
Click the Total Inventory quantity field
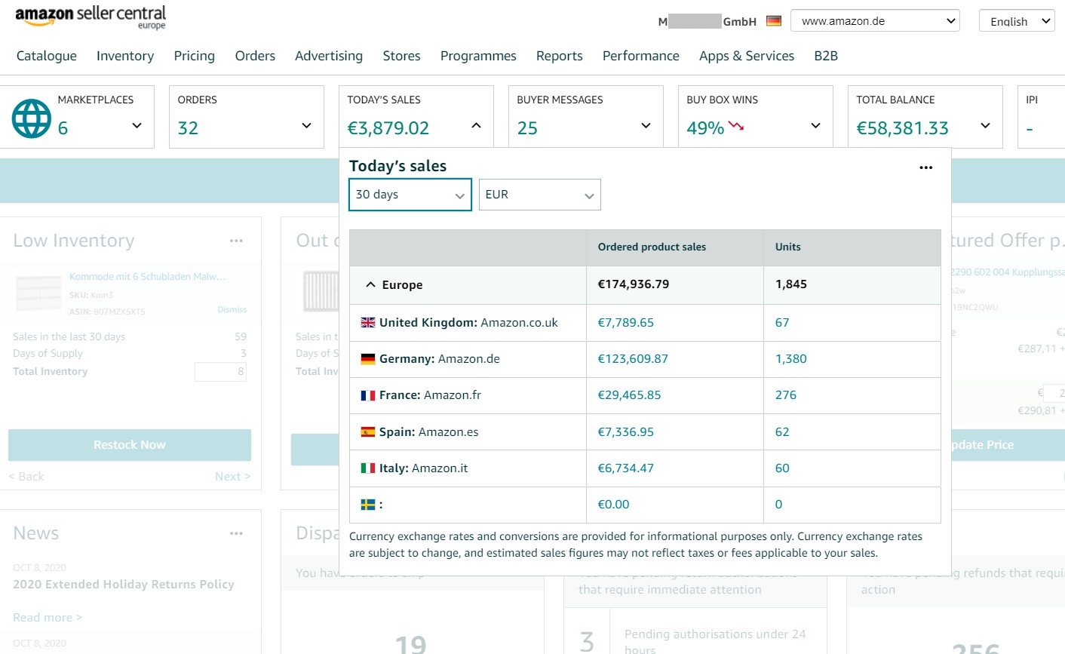(x=220, y=371)
